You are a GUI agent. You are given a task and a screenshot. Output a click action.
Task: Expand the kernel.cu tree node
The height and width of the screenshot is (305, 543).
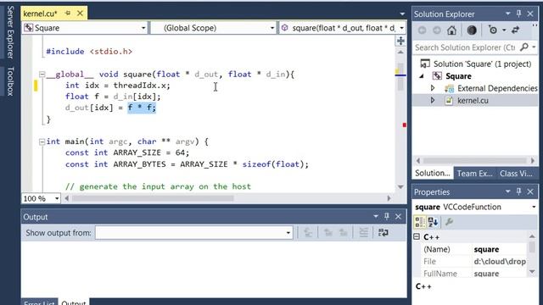tap(433, 101)
